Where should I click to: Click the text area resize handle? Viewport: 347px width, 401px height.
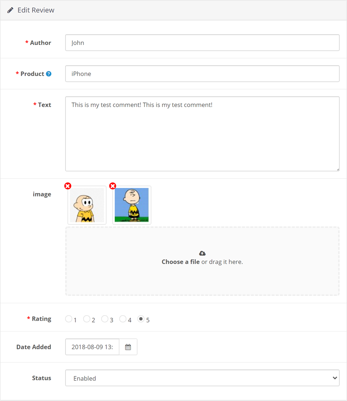tap(338, 169)
